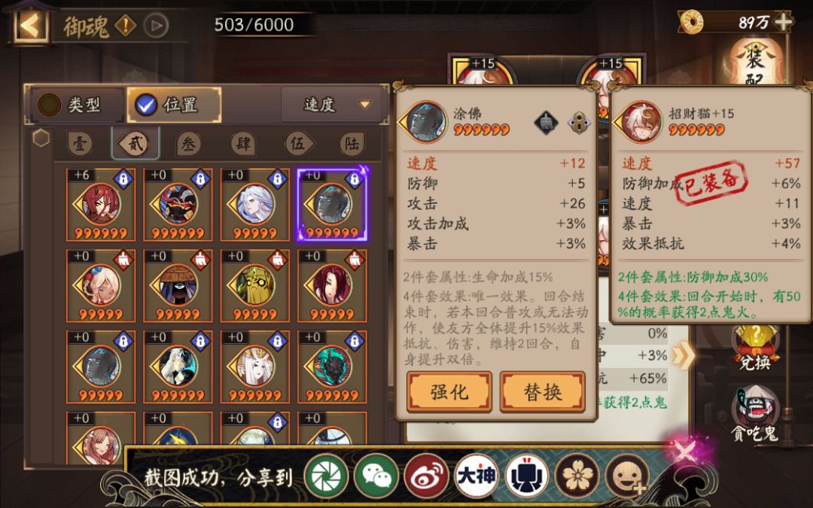
Task: Select the +6 red-haired soul thumbnail
Action: point(101,204)
